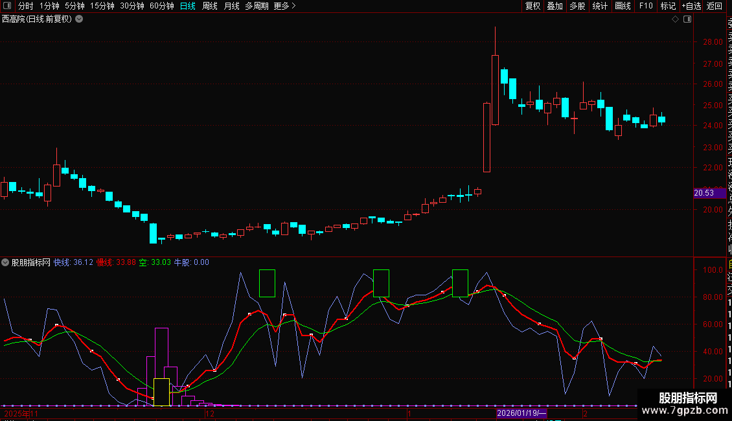Viewport: 732px width, 421px height.
Task: Open the F10 company info
Action: pyautogui.click(x=646, y=6)
